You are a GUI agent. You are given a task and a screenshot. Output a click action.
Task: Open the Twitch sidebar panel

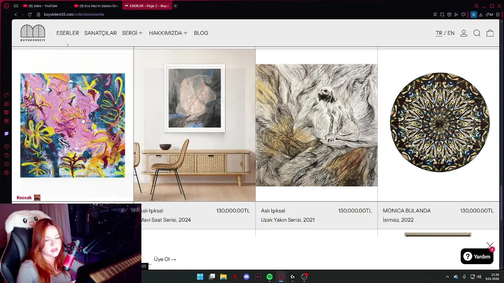[6, 134]
